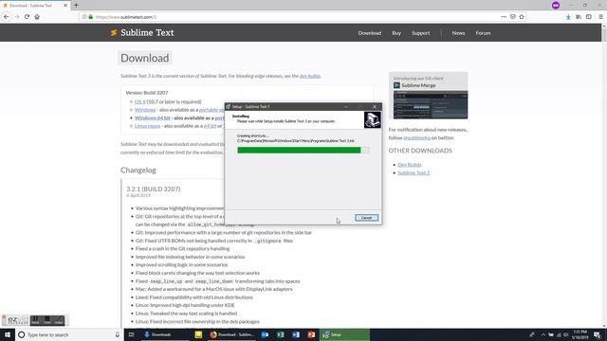Open Task View on the taskbar

[x=131, y=334]
